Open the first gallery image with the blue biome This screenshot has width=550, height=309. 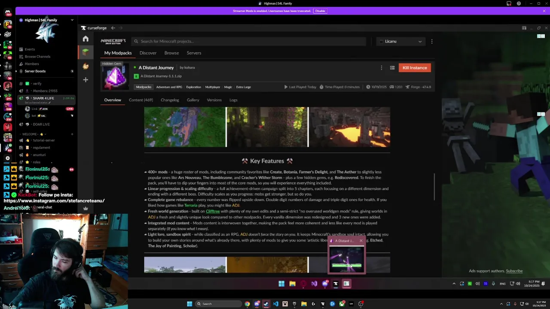pos(185,127)
